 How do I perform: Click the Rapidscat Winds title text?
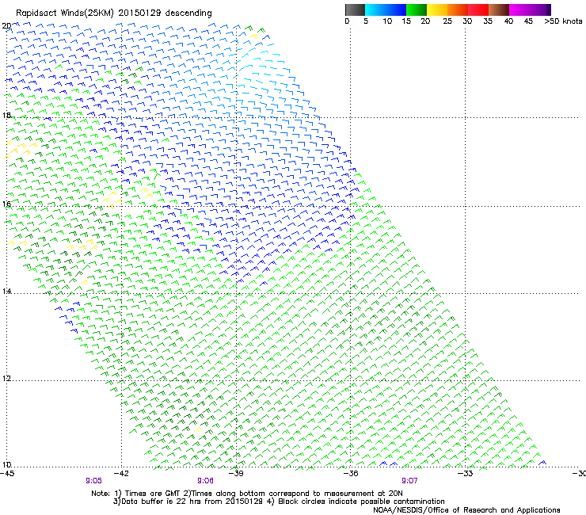(113, 13)
